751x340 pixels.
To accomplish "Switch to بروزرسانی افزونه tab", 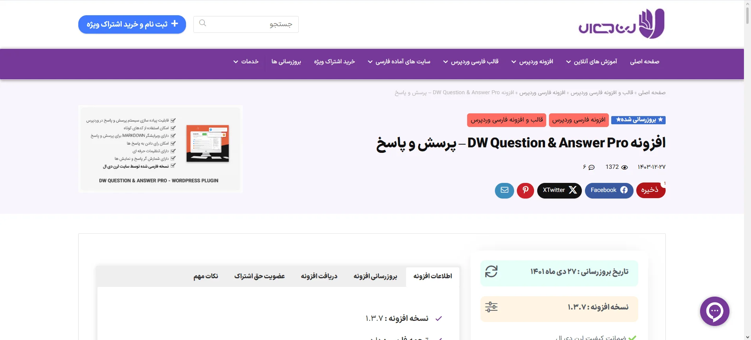I will [x=375, y=277].
